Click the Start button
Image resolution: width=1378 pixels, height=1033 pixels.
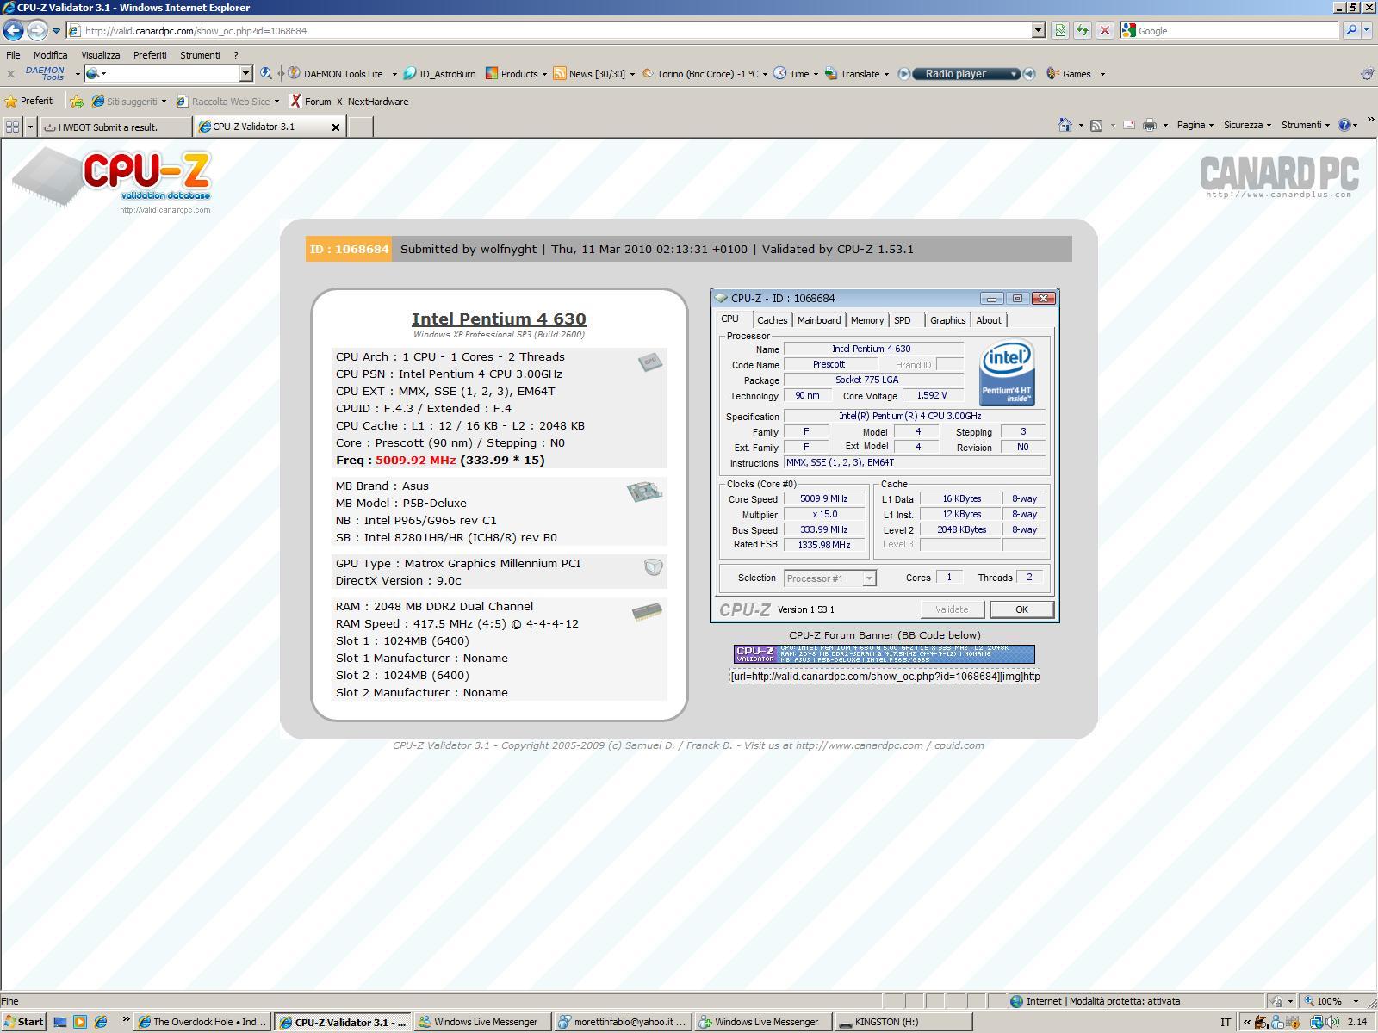(x=23, y=1022)
